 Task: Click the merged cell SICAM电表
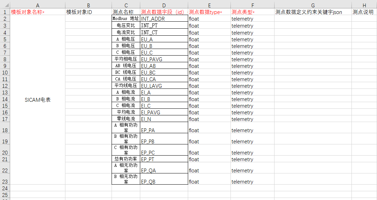click(37, 100)
